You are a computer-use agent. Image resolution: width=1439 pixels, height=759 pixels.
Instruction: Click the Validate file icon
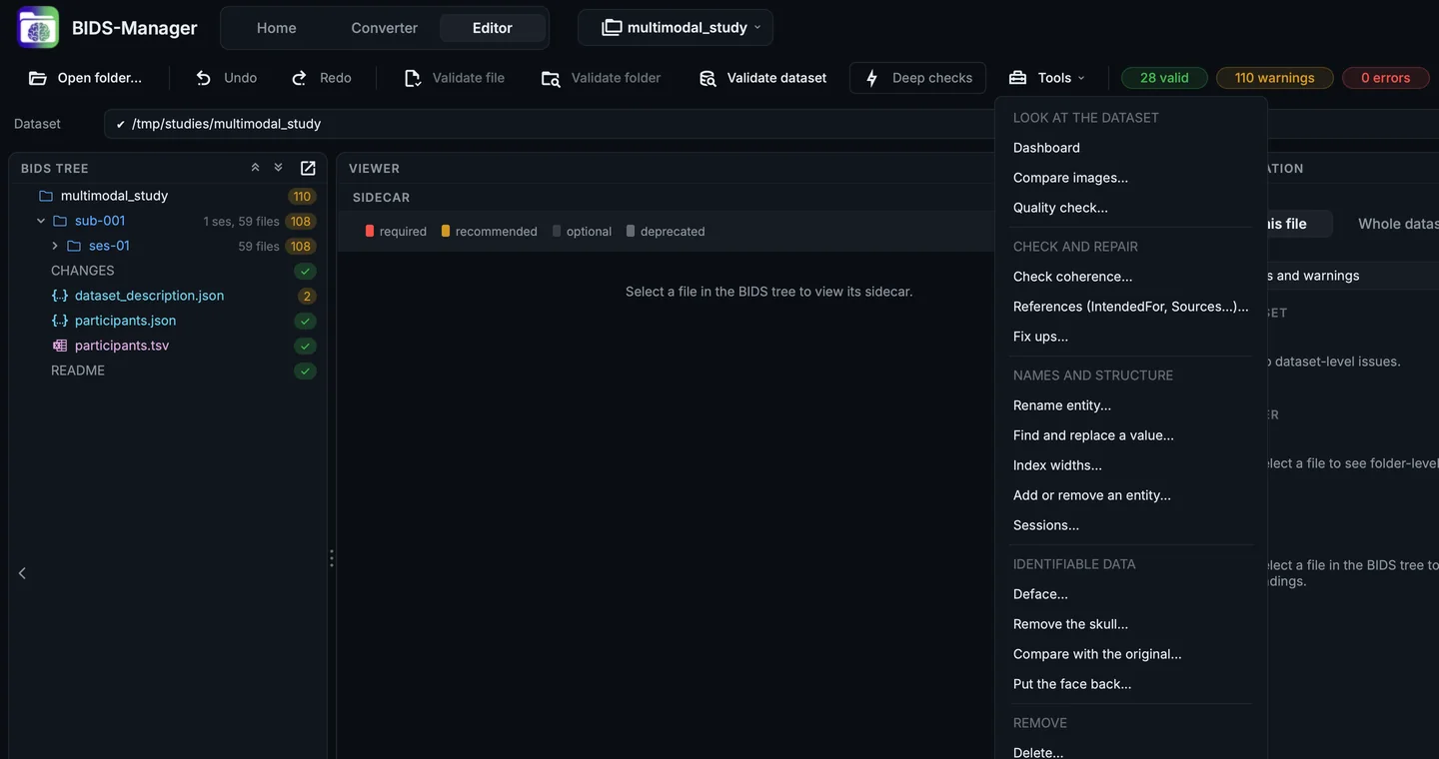(412, 78)
